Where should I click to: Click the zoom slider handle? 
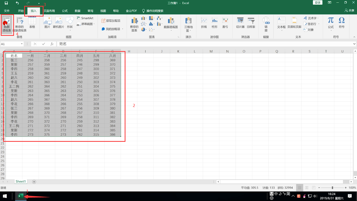pyautogui.click(x=332, y=188)
